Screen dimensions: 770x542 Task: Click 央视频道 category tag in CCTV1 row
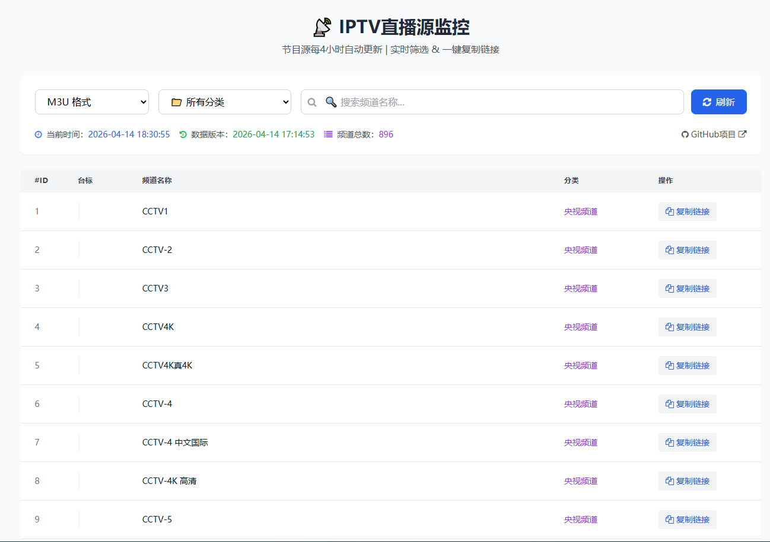coord(581,211)
